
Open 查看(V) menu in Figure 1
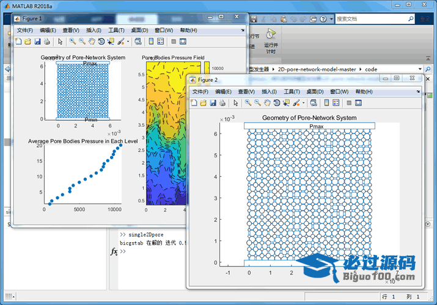coord(71,30)
